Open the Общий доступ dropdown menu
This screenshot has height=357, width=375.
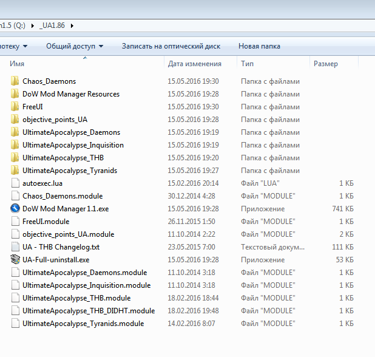[75, 46]
